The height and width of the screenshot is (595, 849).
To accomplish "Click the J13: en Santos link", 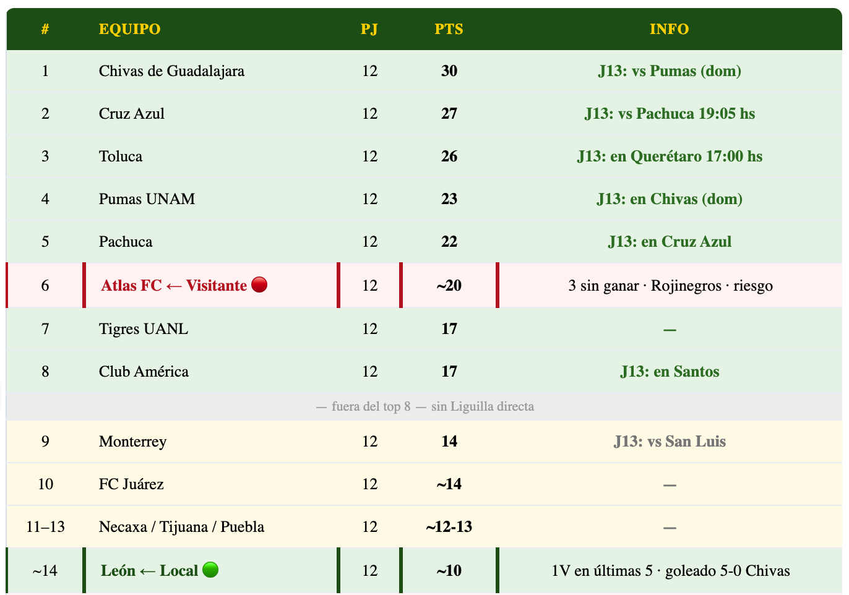I will (x=669, y=372).
